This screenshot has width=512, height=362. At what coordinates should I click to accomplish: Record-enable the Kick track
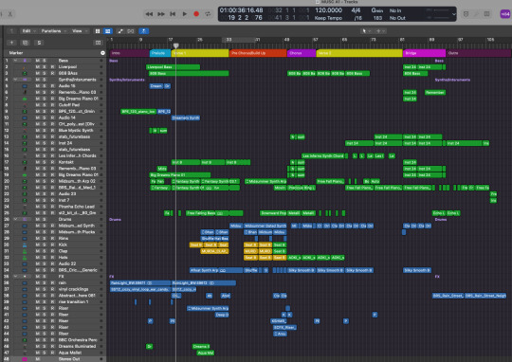tap(52, 244)
